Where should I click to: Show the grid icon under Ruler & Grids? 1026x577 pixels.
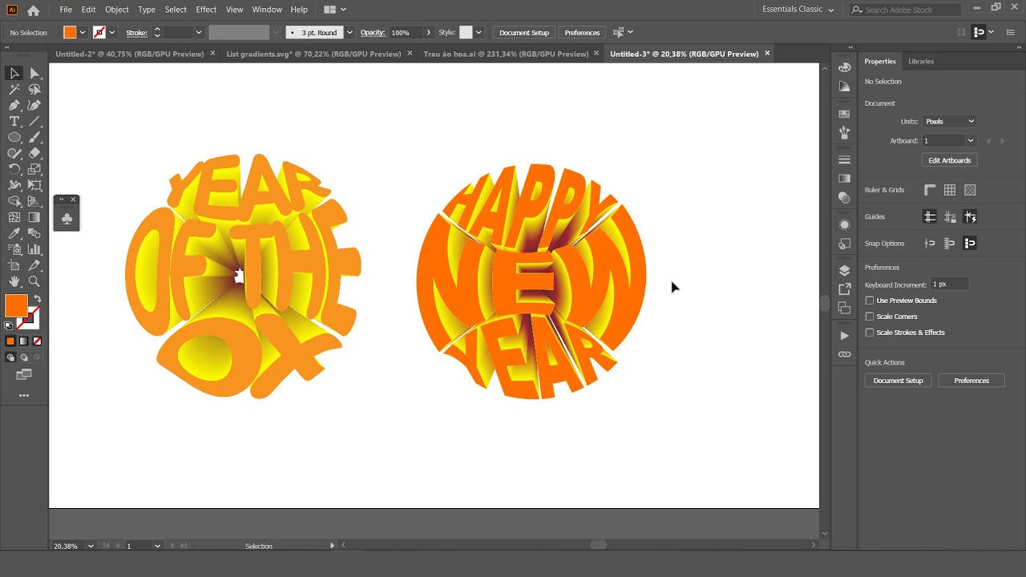[x=950, y=190]
